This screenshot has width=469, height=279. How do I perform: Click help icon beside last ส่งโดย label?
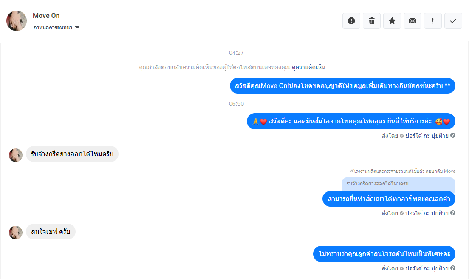(x=453, y=268)
